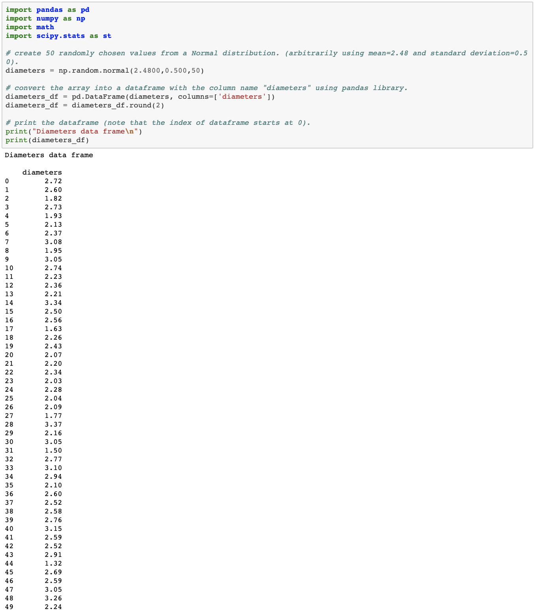Viewport: 534px width, 613px height.
Task: Click the 'import math' line
Action: click(30, 27)
